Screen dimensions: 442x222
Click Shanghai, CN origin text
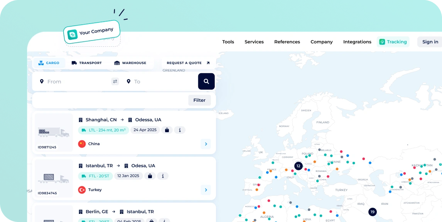pyautogui.click(x=101, y=120)
